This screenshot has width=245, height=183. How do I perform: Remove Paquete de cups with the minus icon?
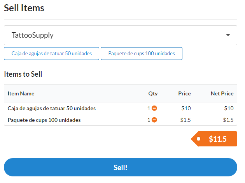click(154, 120)
